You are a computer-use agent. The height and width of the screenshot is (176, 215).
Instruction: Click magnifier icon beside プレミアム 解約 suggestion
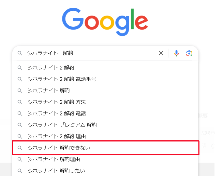click(20, 125)
